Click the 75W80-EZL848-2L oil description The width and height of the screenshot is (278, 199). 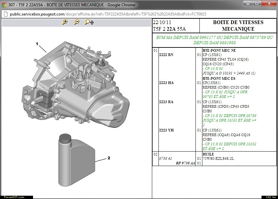coord(218,158)
